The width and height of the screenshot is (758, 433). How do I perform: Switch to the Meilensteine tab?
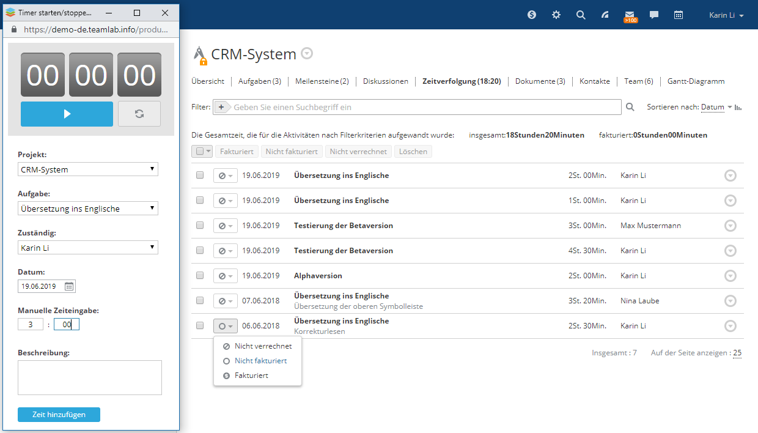click(322, 81)
